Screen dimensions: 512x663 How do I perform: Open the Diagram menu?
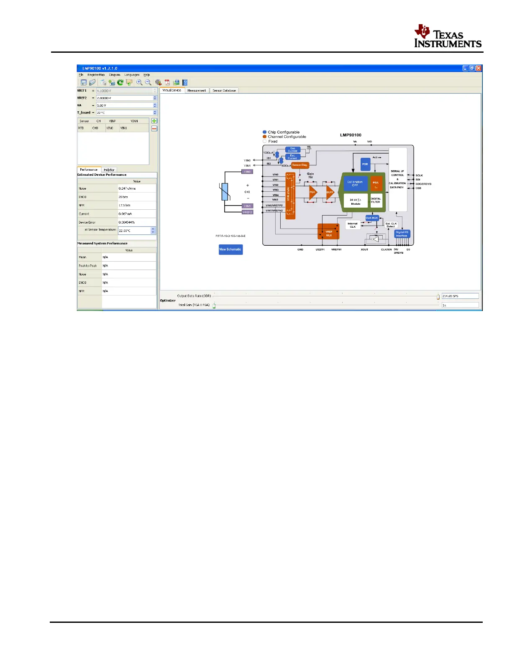115,75
